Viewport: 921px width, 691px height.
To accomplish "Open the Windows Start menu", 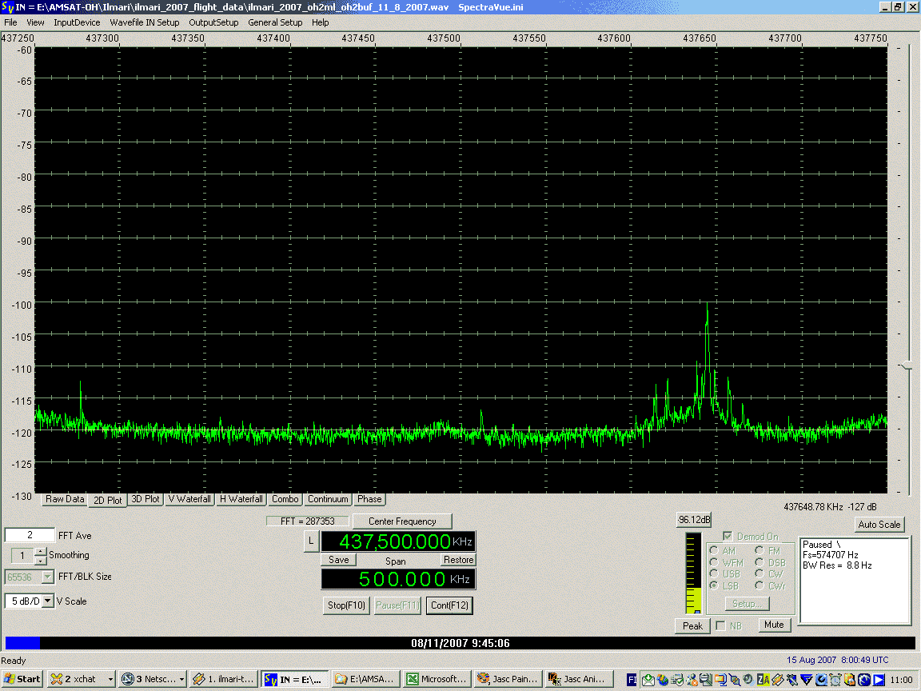I will coord(22,679).
